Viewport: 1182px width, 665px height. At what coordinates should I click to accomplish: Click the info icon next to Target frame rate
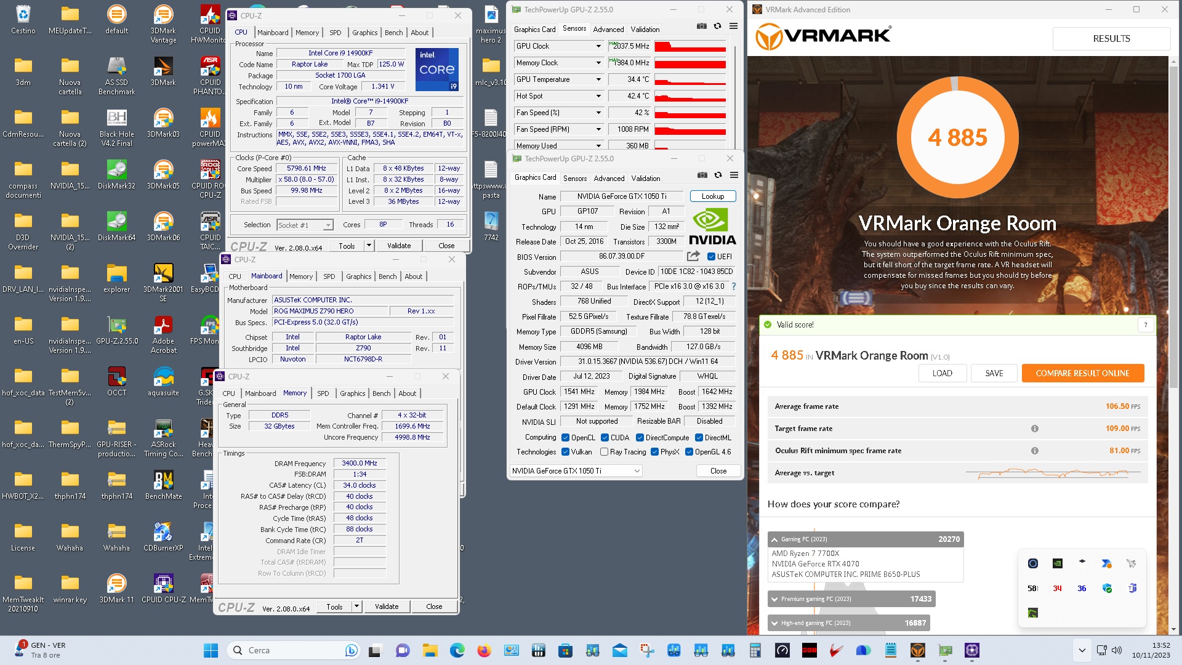(x=1035, y=429)
